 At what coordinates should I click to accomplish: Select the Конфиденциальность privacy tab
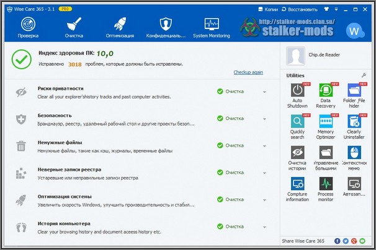pyautogui.click(x=166, y=27)
